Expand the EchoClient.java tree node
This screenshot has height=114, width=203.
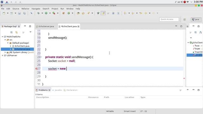(x=10, y=46)
